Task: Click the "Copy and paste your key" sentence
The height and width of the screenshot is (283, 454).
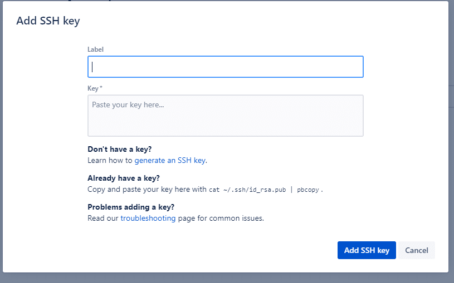Action: (139, 190)
